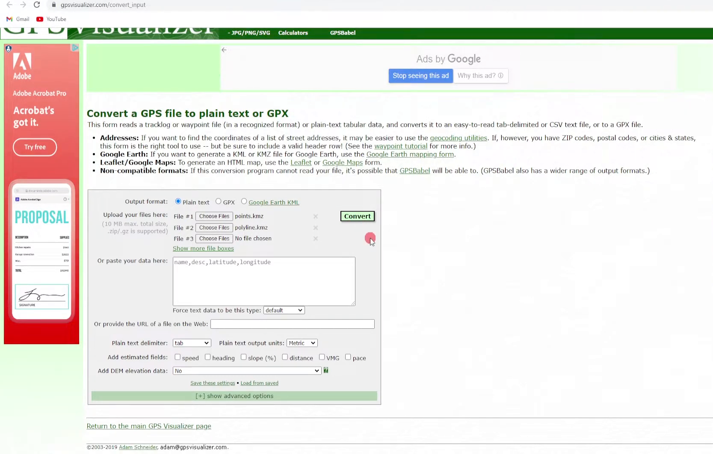Click the browser forward arrow

(x=23, y=5)
